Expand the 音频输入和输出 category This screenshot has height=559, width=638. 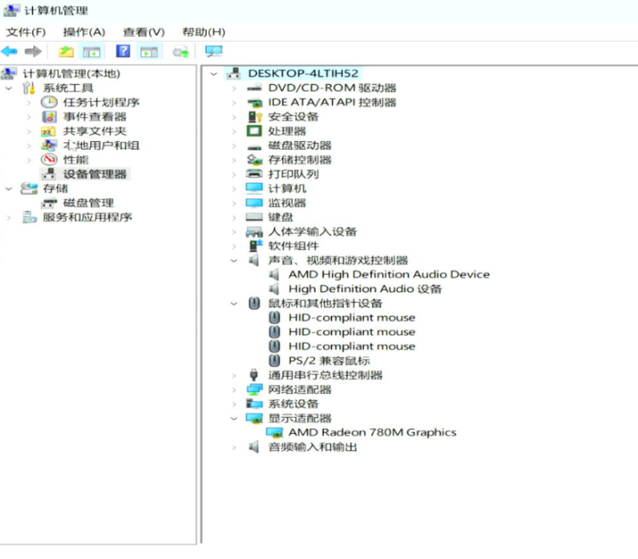pos(234,448)
